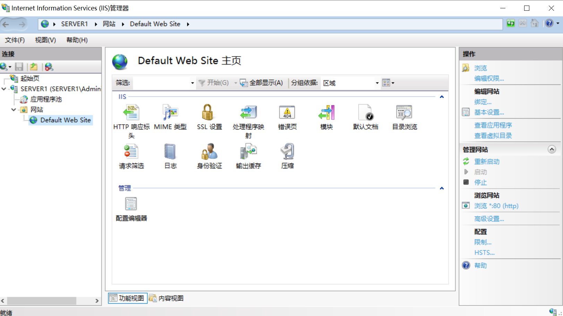
Task: Click the HSTS... link
Action: [485, 253]
